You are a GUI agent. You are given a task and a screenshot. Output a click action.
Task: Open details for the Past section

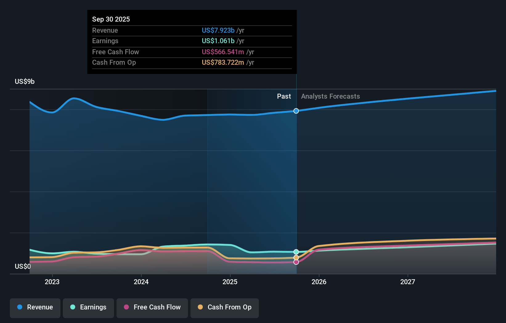click(284, 96)
